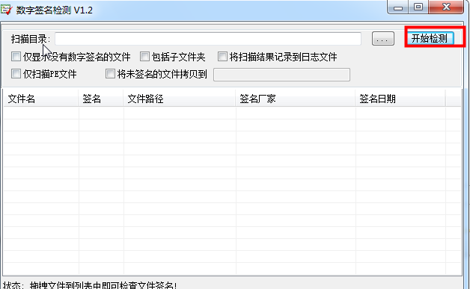The width and height of the screenshot is (470, 289).
Task: Click the 开始检测 start detection button
Action: click(x=430, y=38)
